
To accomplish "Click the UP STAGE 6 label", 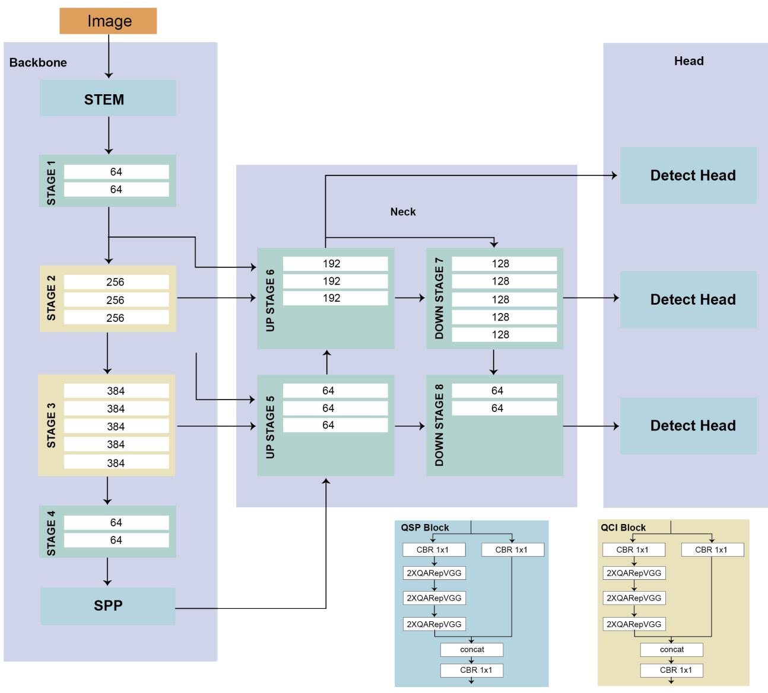I will [x=270, y=300].
